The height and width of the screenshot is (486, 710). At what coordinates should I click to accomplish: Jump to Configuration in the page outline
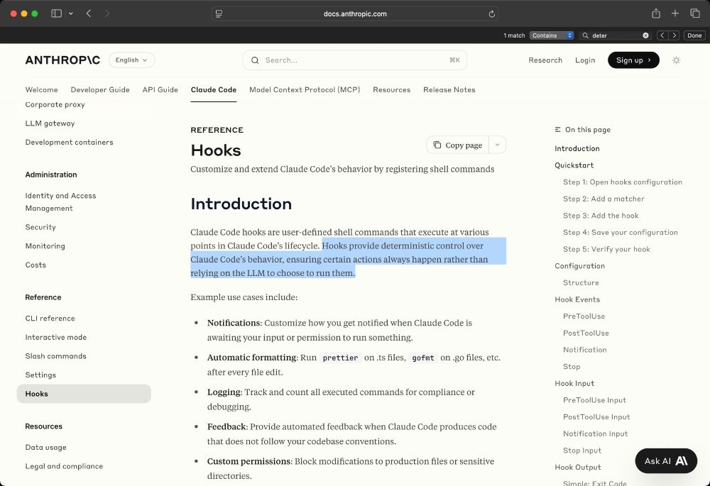(579, 266)
